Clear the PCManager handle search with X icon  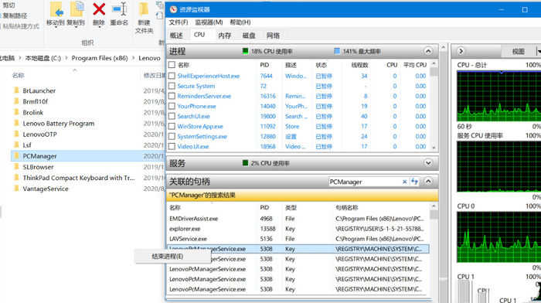point(404,182)
